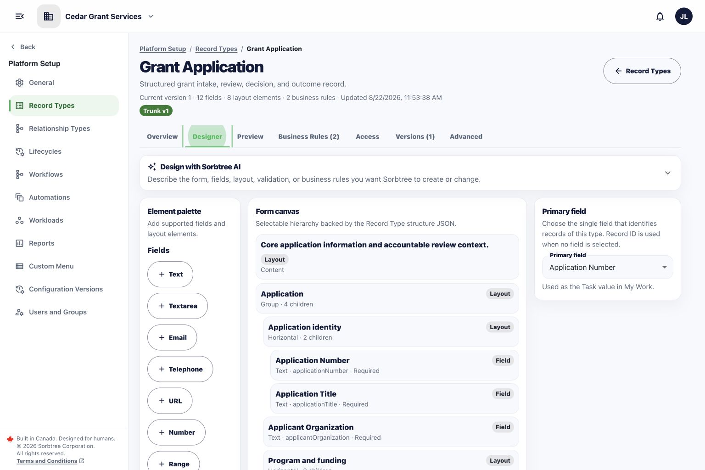Screen dimensions: 705x470
Task: Click the Trunk v1 version badge
Action: [x=156, y=111]
